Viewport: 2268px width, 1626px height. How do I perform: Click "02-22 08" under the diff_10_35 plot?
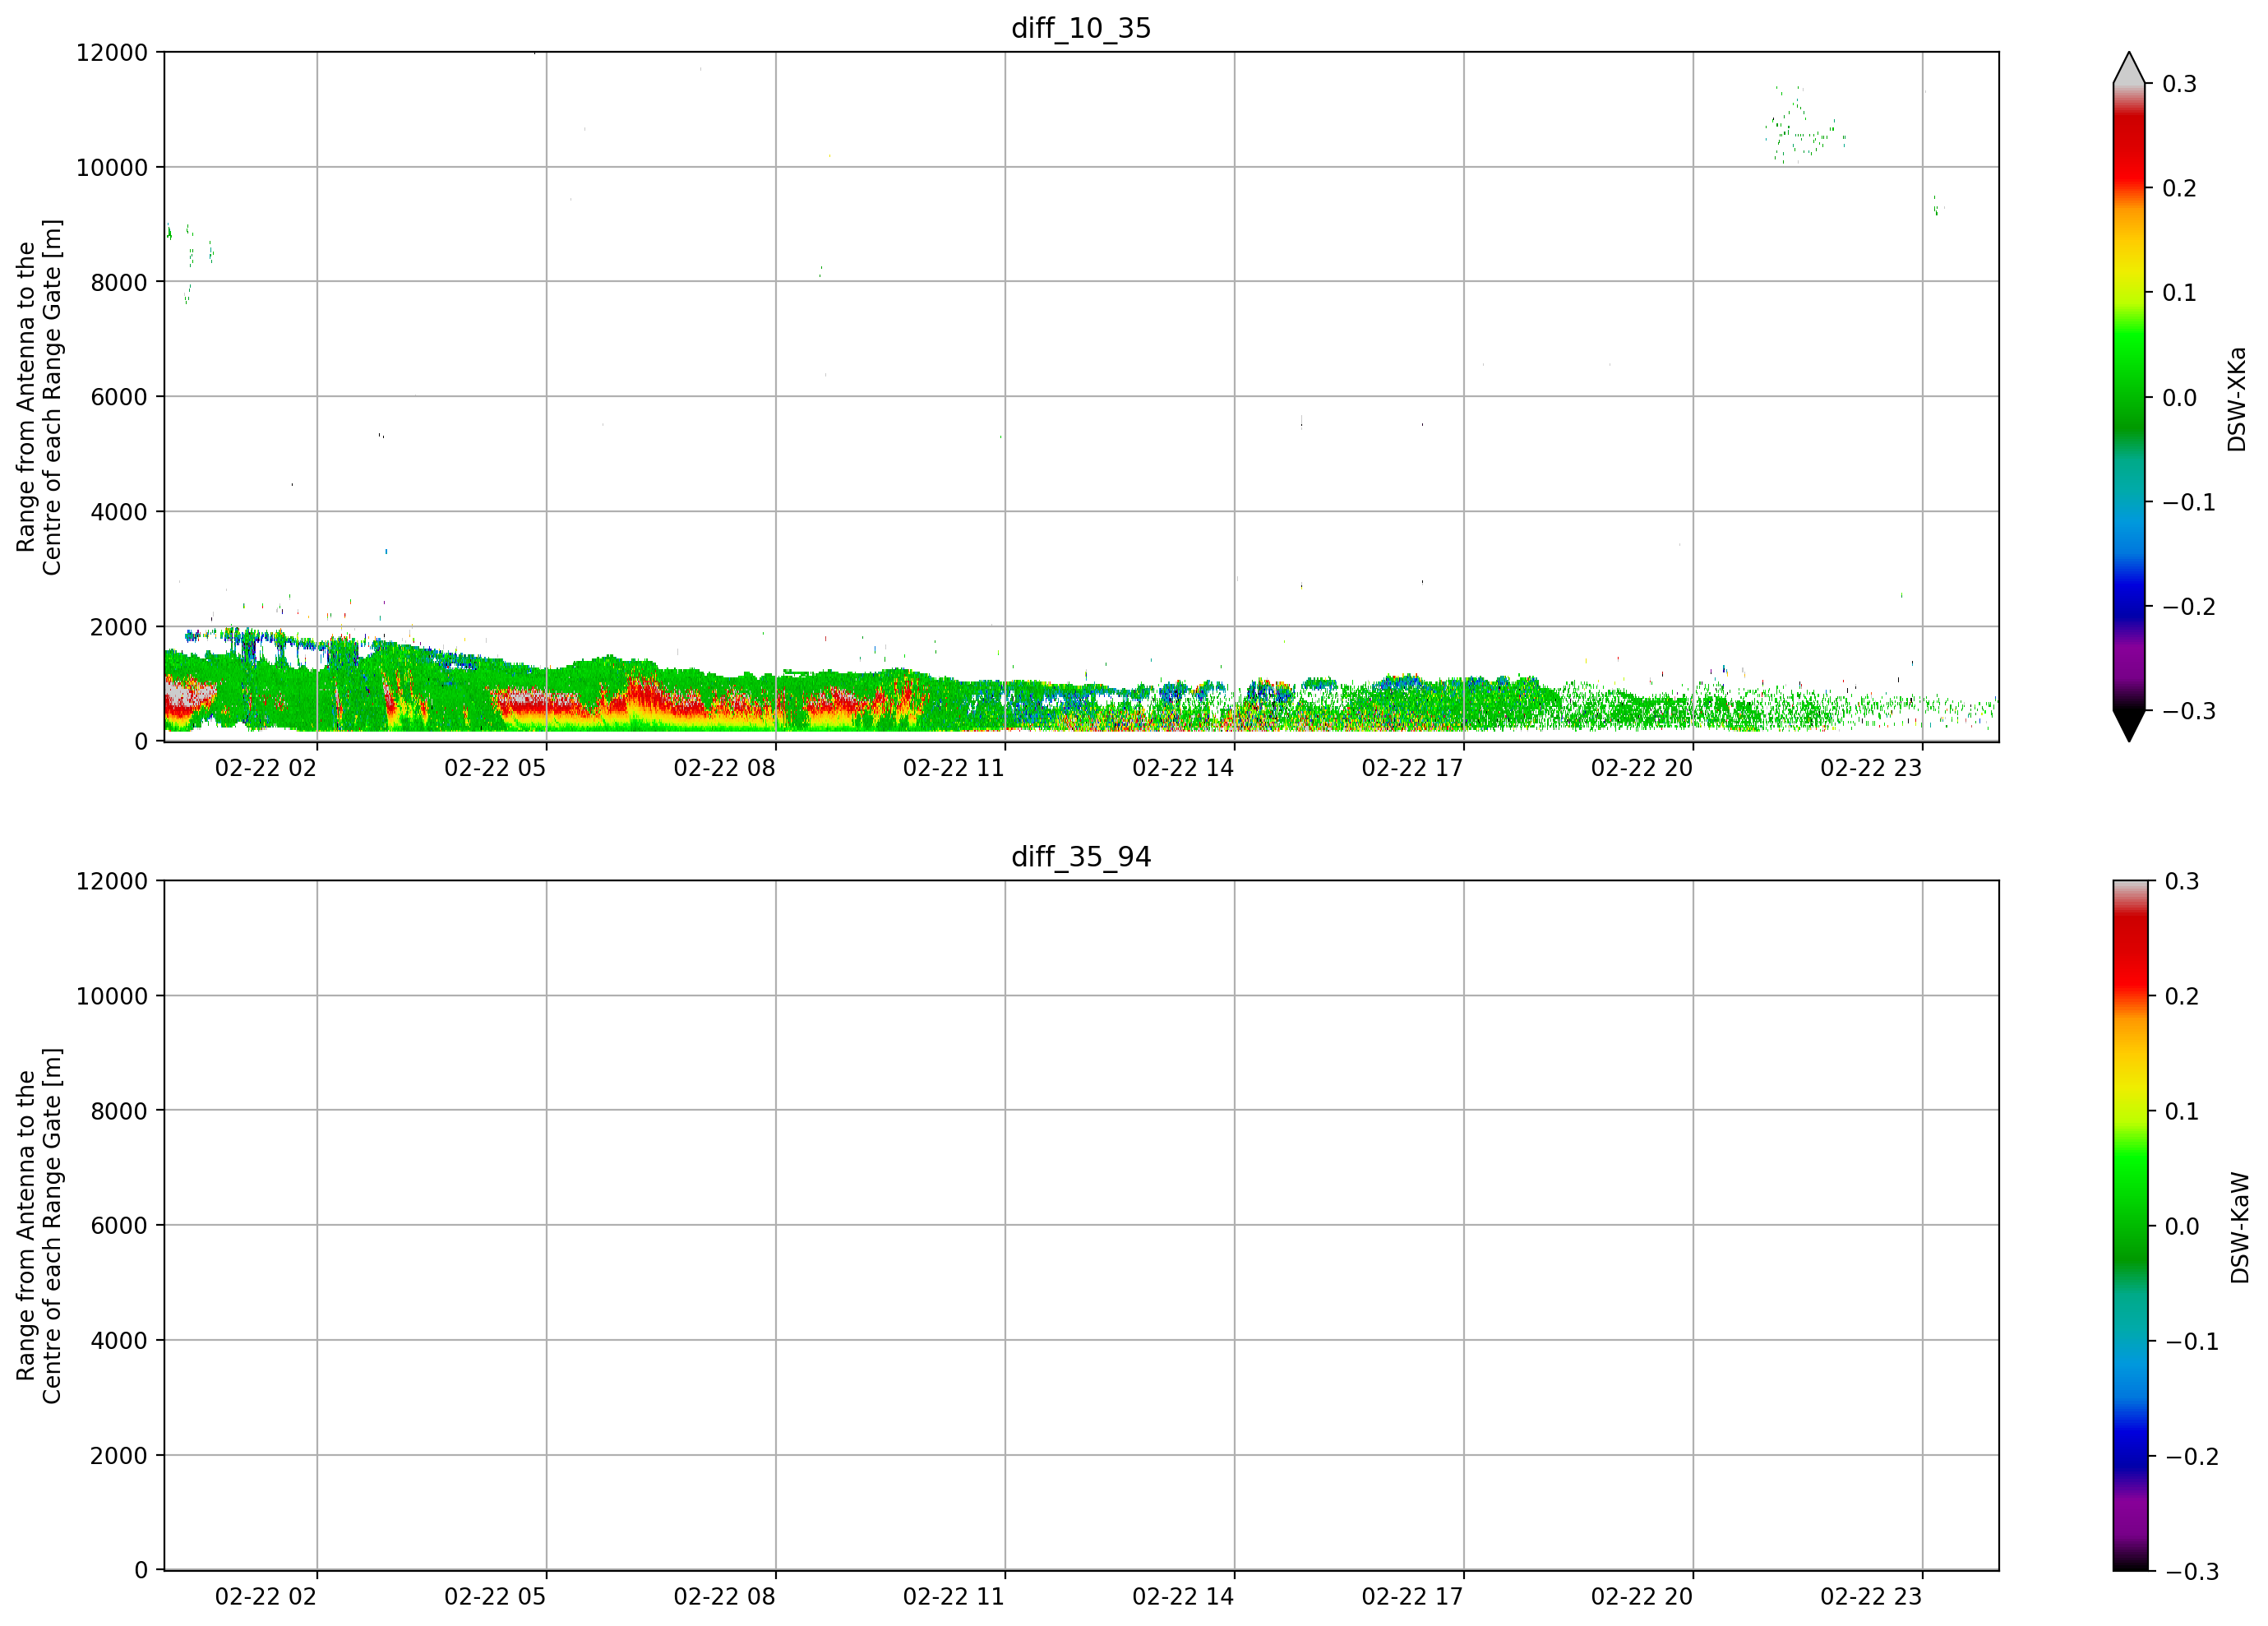[x=725, y=768]
